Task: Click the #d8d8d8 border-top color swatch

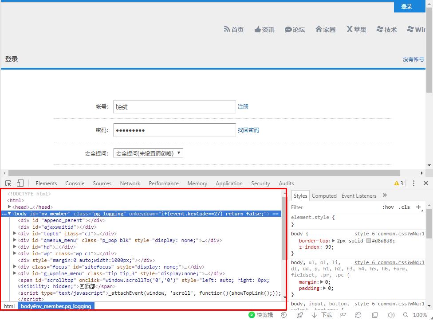Action: tap(368, 241)
